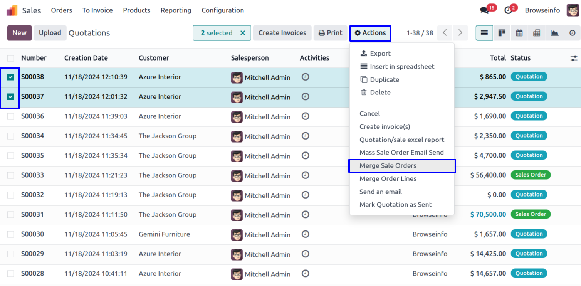Viewport: 581px width, 286px height.
Task: Uncheck the S00038 row checkbox
Action: pyautogui.click(x=11, y=77)
